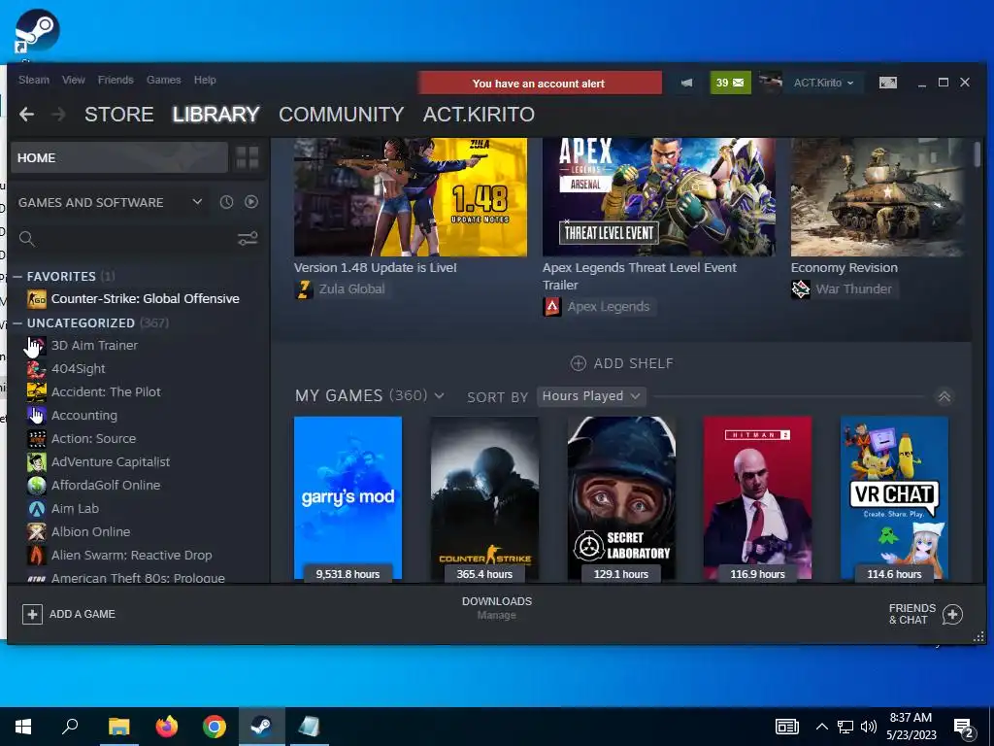Expand the ACT.Kirito account dropdown
The image size is (994, 746).
(823, 84)
